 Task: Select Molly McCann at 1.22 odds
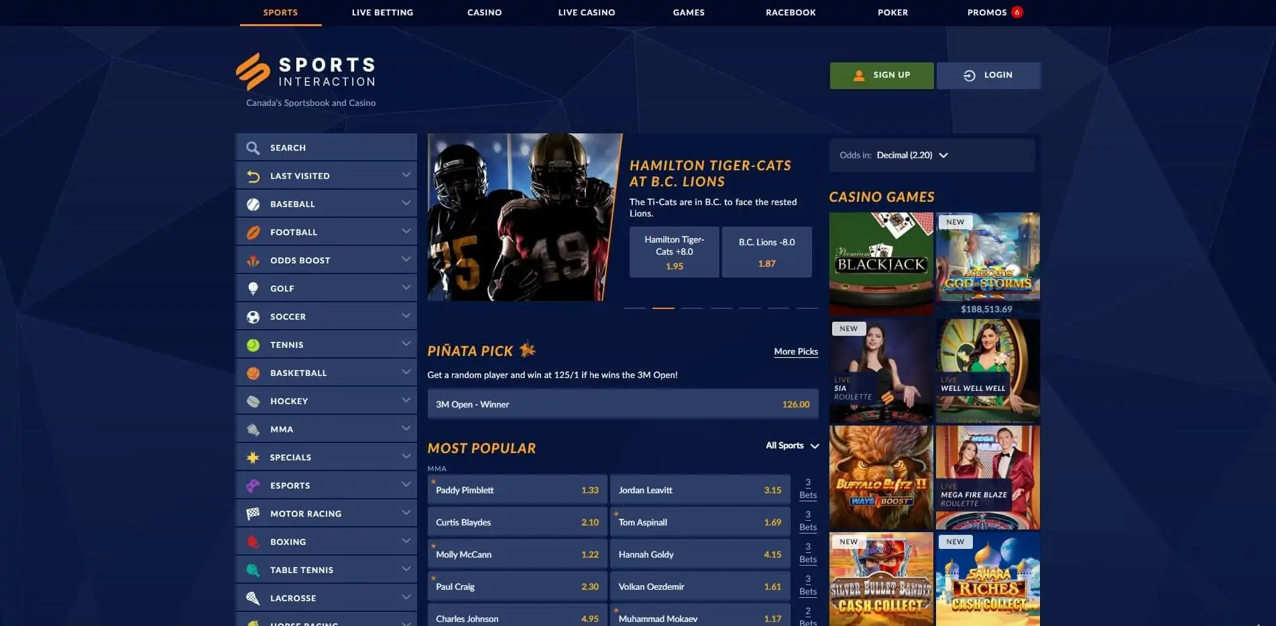point(517,554)
